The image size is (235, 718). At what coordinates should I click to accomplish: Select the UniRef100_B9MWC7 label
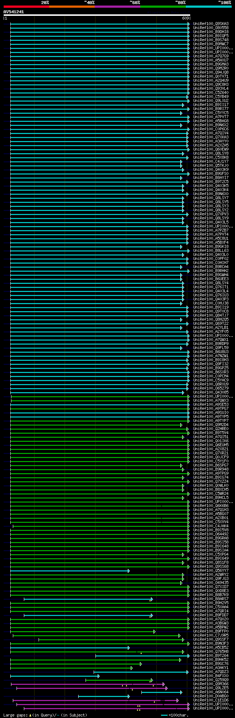(211, 44)
